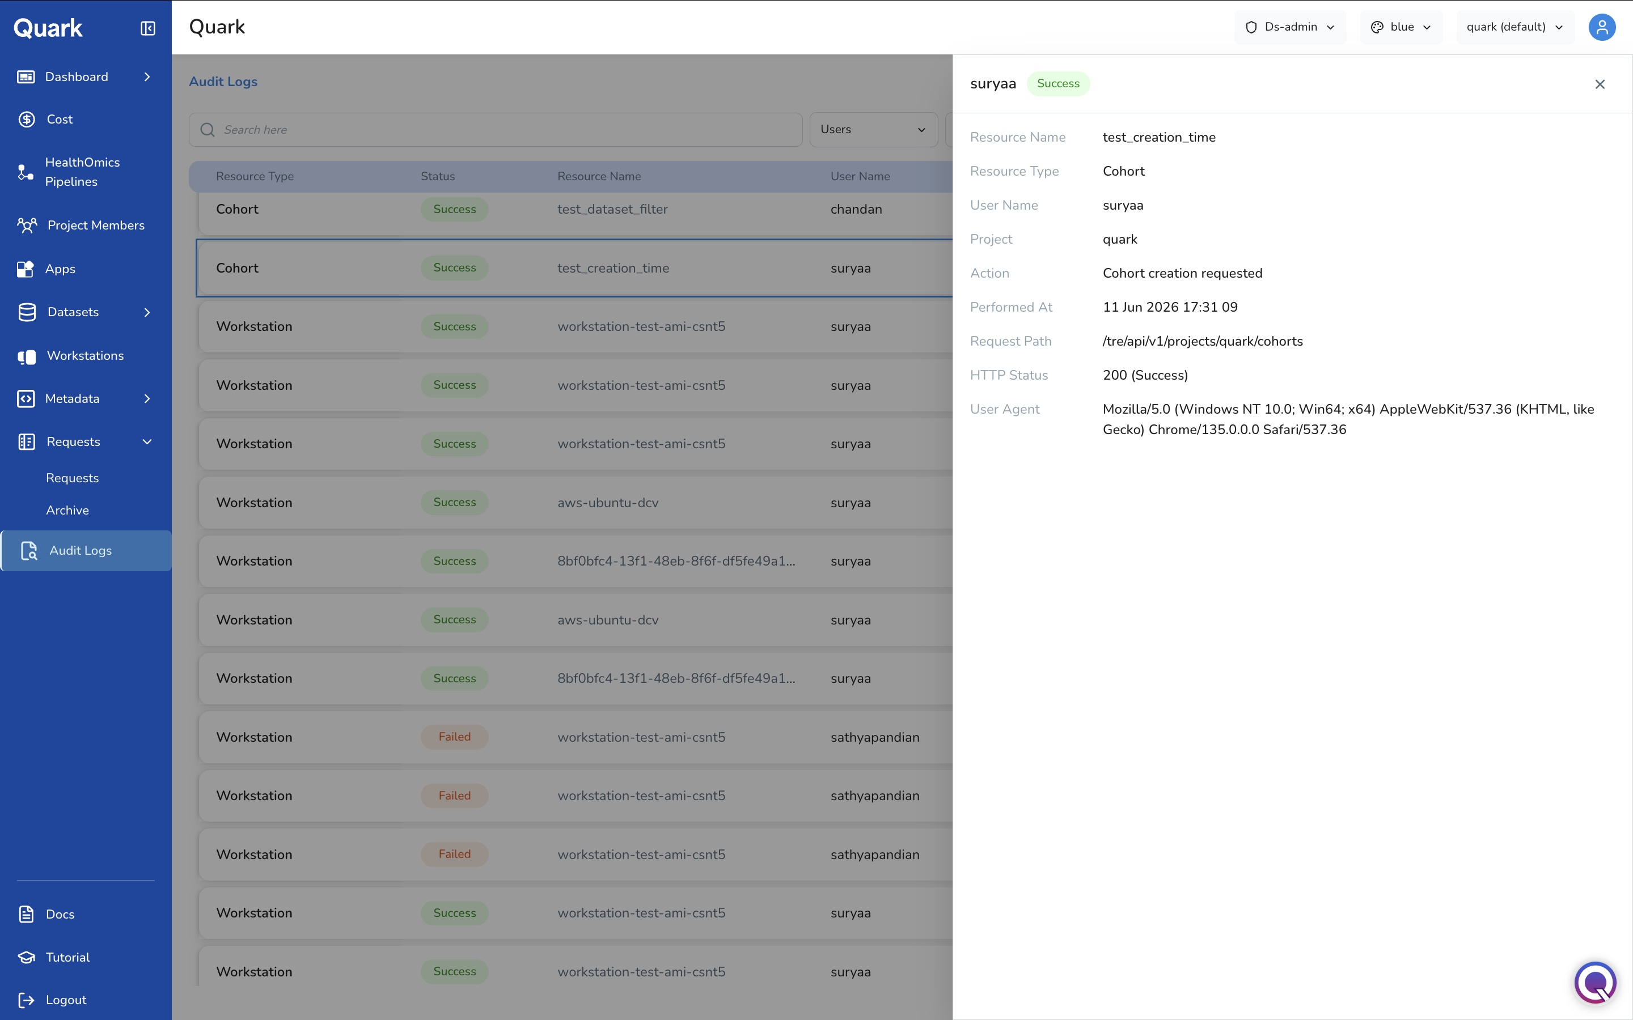Open Workstations in the sidebar
Image resolution: width=1633 pixels, height=1020 pixels.
pos(85,356)
